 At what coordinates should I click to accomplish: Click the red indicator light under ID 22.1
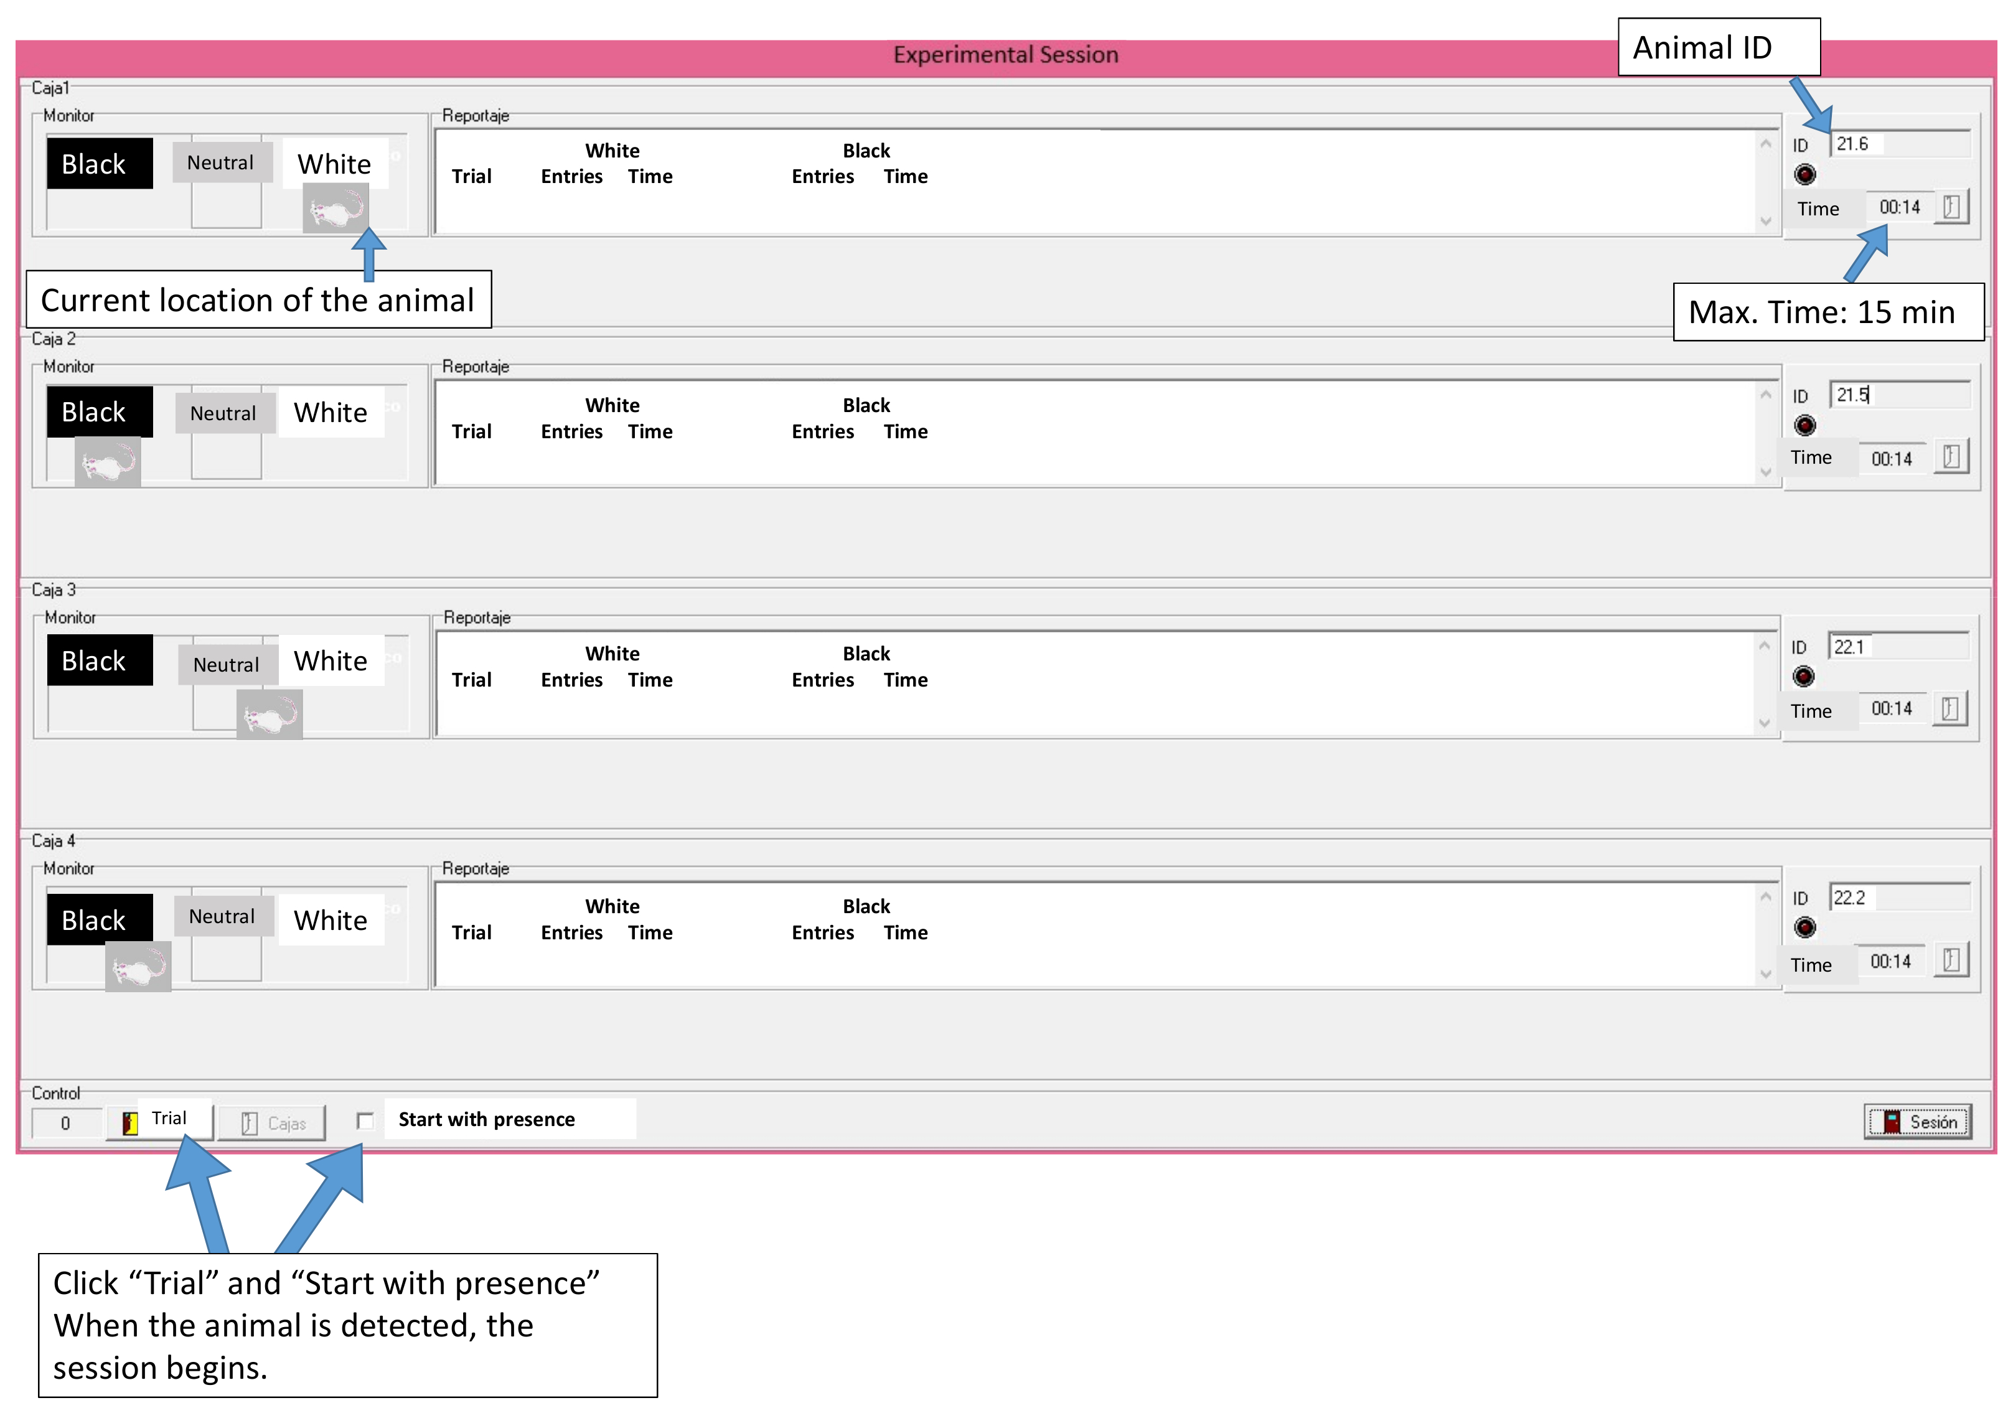click(1803, 677)
